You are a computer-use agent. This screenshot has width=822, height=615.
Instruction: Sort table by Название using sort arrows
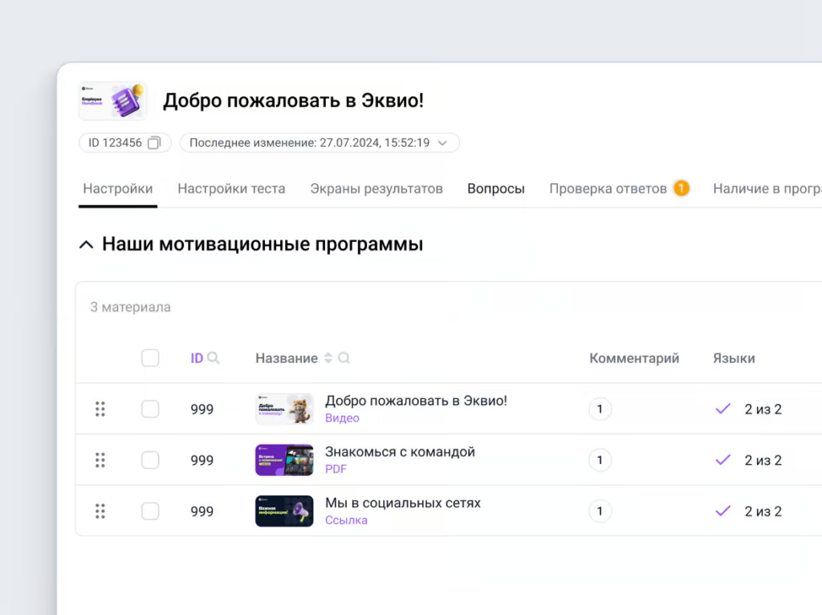(328, 358)
